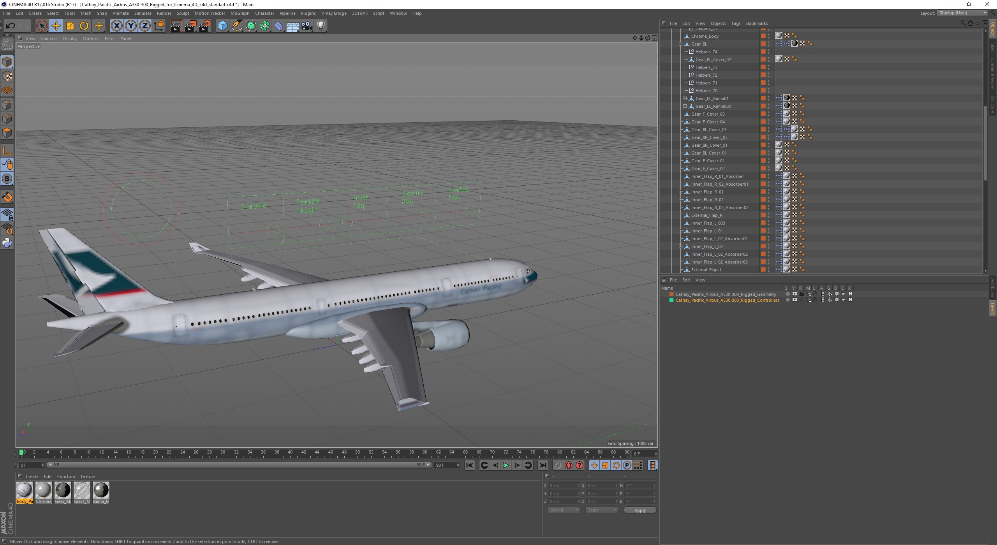
Task: Open the MoGraph menu
Action: (x=240, y=13)
